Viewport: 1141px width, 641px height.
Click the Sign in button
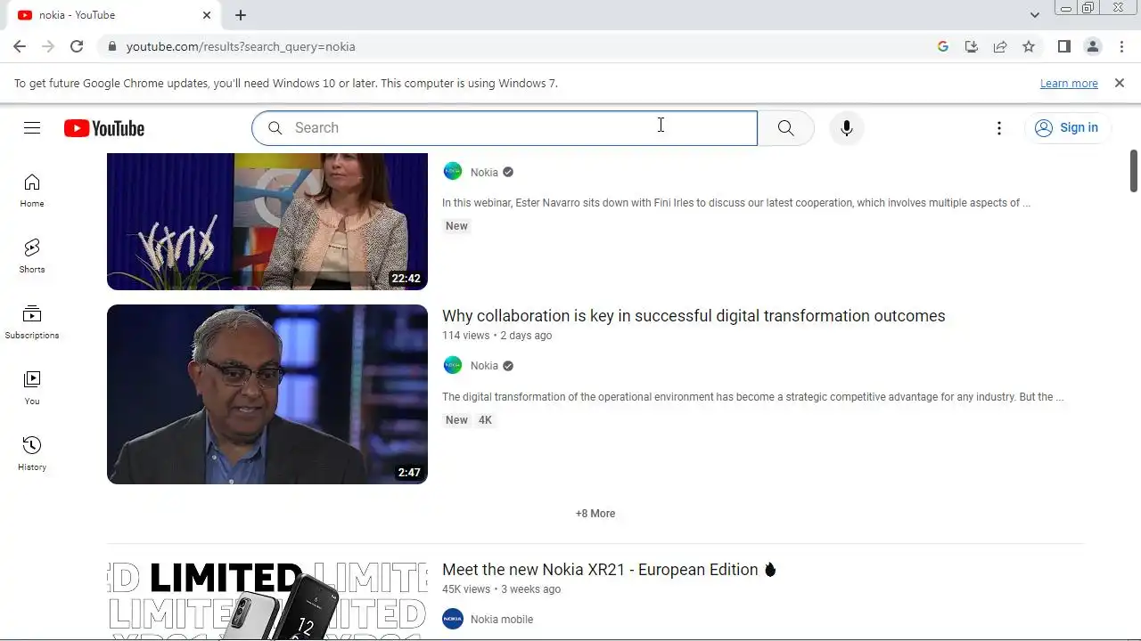[1067, 127]
